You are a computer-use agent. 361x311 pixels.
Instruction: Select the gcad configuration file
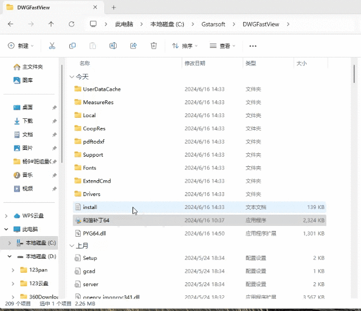coord(199,271)
